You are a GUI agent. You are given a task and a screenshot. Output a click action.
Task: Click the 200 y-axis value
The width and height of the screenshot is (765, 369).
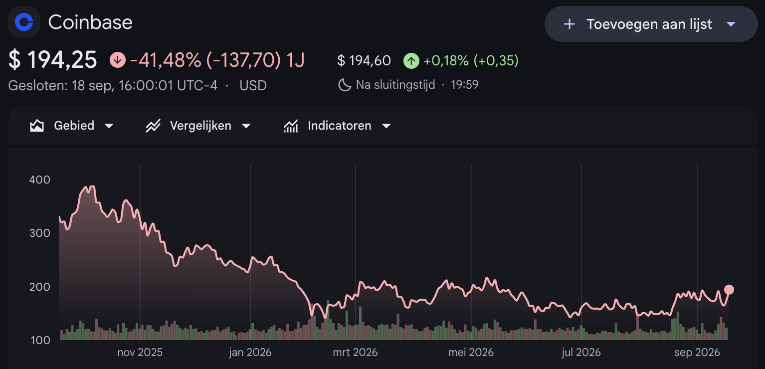[x=40, y=287]
